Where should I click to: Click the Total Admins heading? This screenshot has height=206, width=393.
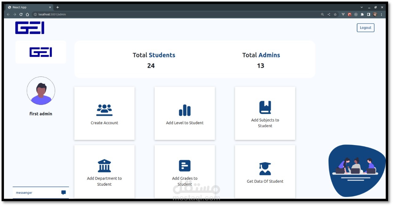tap(261, 55)
